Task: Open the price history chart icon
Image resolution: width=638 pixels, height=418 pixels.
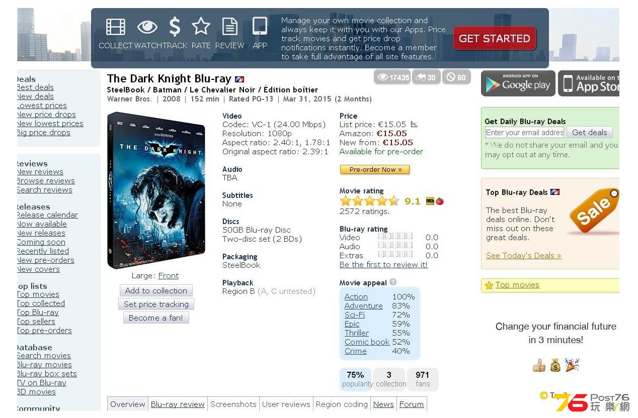Action: pos(414,124)
